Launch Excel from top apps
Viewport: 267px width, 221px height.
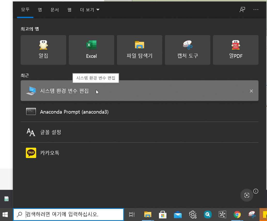pos(91,50)
